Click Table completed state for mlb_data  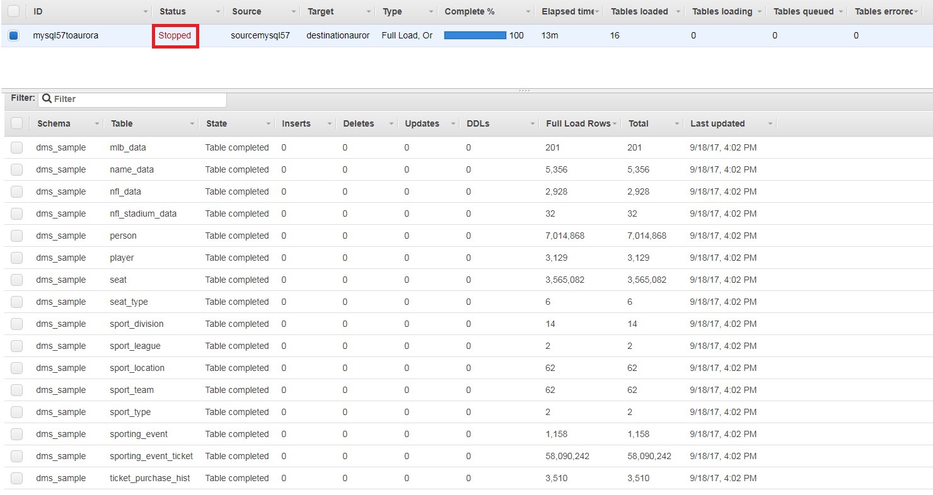point(237,147)
